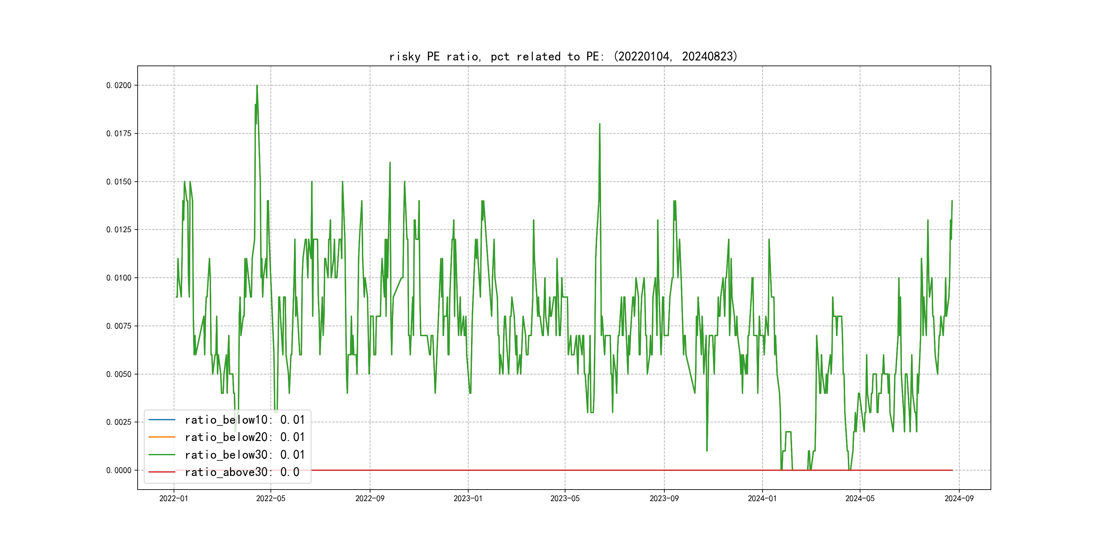The image size is (1101, 550).
Task: Select the ratio_below20: 0.01 legend label
Action: [244, 437]
